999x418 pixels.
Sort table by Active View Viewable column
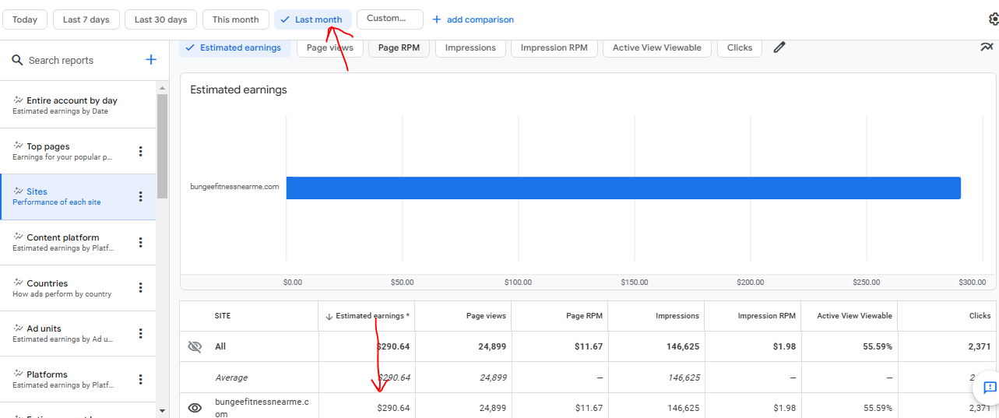[x=854, y=316]
